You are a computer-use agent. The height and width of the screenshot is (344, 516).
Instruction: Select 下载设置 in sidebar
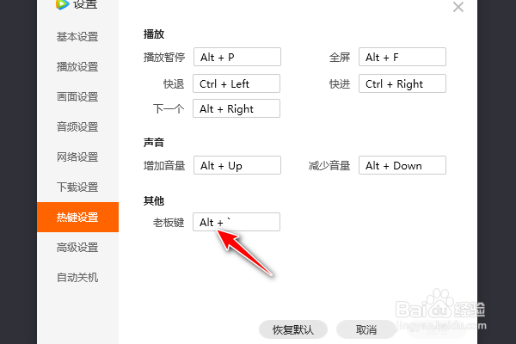(77, 187)
